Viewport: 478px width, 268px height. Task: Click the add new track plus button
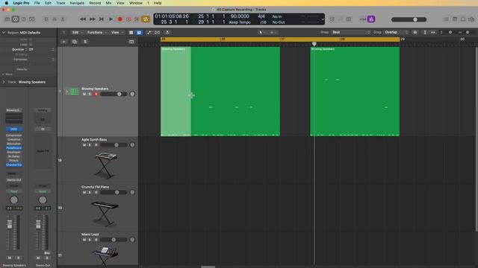(63, 42)
